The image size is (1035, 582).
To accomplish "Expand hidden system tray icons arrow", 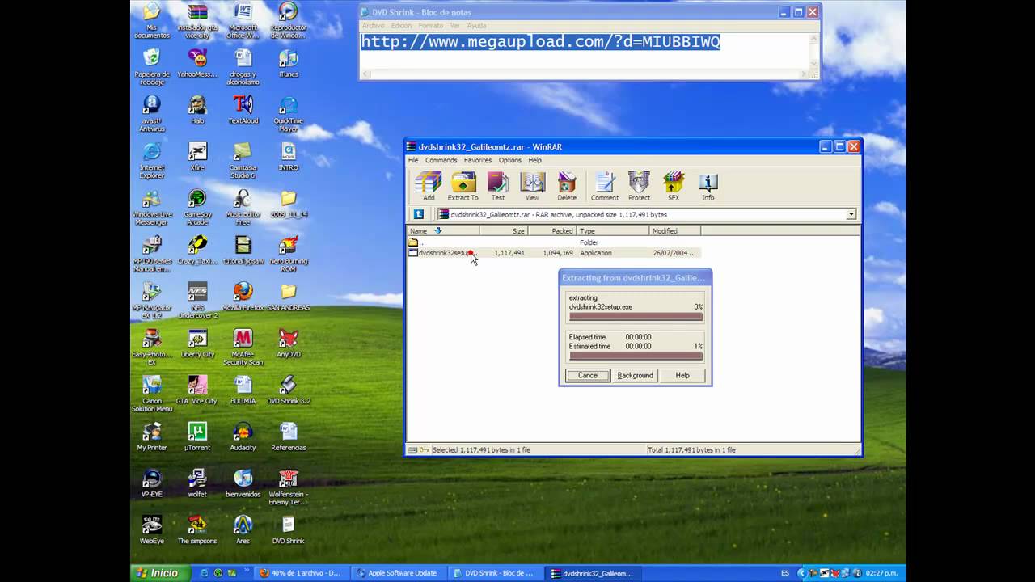I will tap(802, 573).
